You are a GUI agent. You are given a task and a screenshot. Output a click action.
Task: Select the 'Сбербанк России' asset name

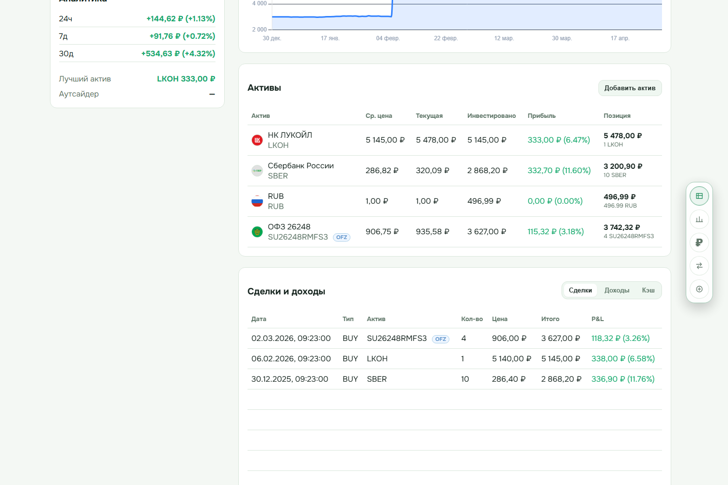tap(301, 165)
